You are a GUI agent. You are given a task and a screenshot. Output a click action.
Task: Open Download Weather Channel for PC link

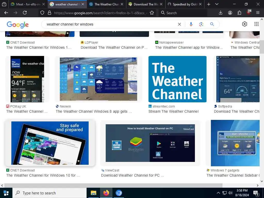pos(133,175)
